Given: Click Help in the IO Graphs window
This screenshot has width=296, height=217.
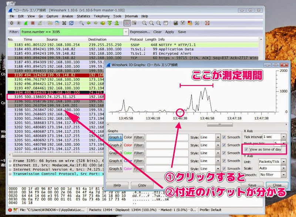Looking at the screenshot, I should point(117,185).
